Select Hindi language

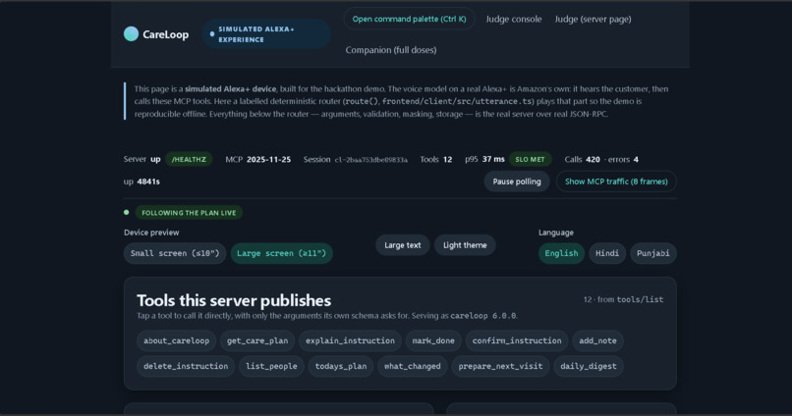click(607, 253)
